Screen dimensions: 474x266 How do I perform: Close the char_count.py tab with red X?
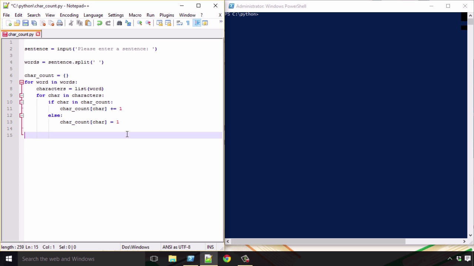(38, 34)
